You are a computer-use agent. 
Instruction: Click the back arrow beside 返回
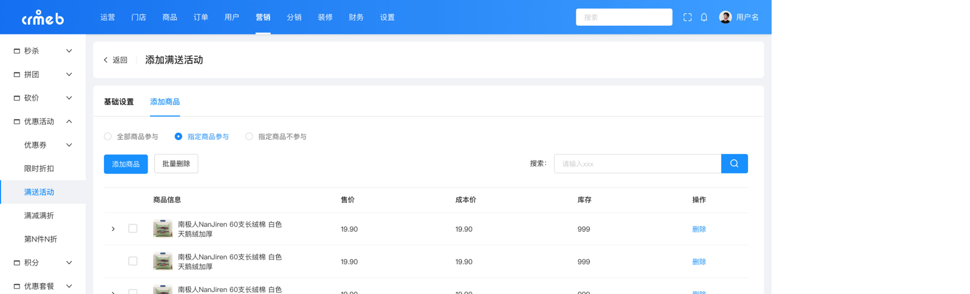tap(106, 60)
